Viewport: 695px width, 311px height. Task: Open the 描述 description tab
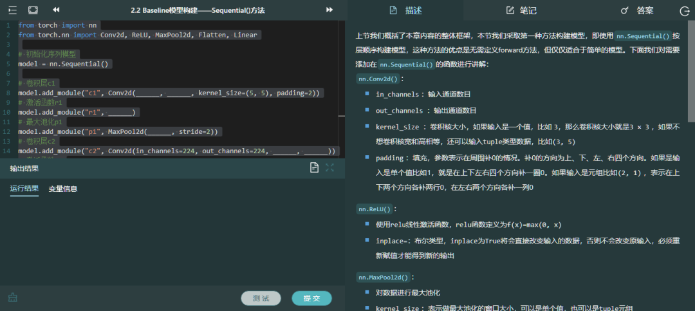pos(405,10)
